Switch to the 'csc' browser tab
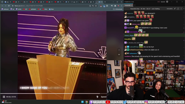The width and height of the screenshot is (185, 104). click(x=74, y=2)
